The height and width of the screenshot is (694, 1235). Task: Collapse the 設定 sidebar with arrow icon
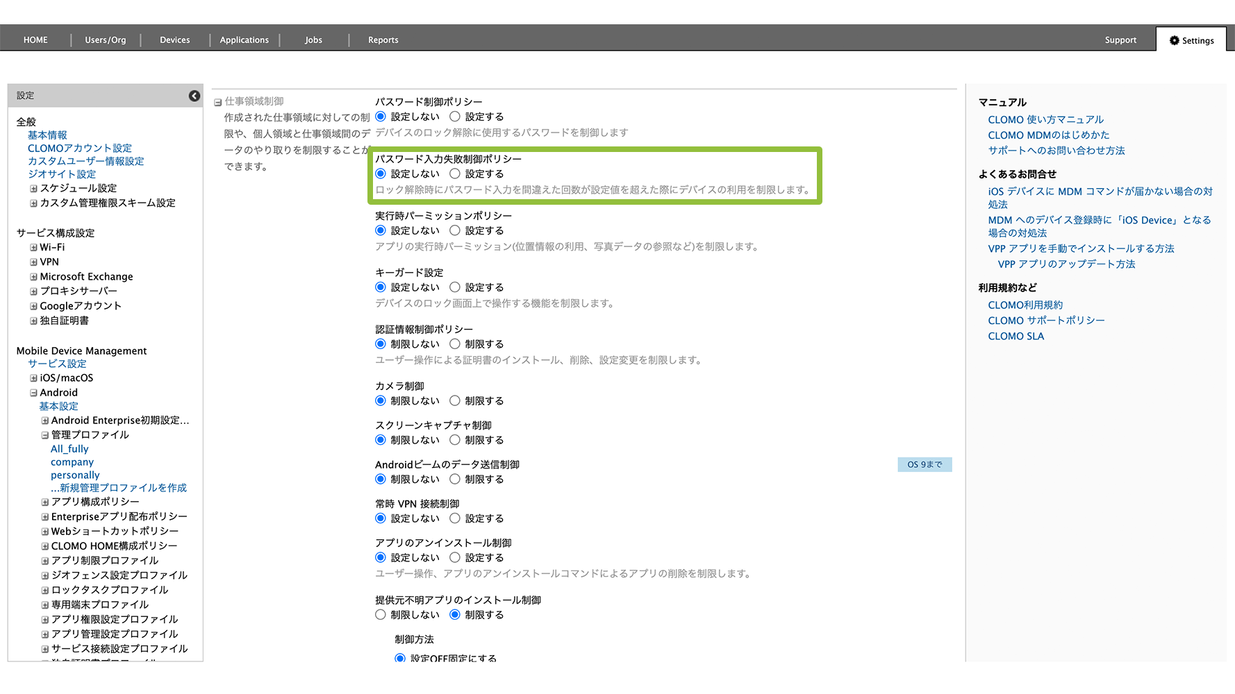coord(194,96)
